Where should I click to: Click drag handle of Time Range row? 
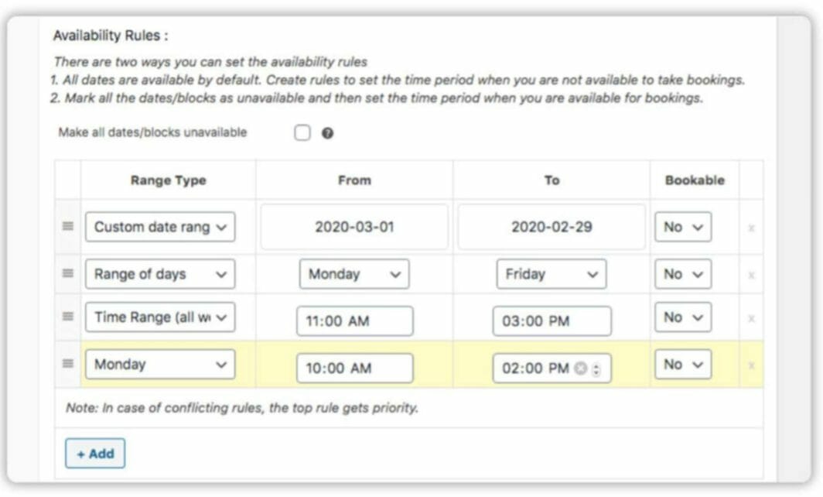(x=68, y=317)
